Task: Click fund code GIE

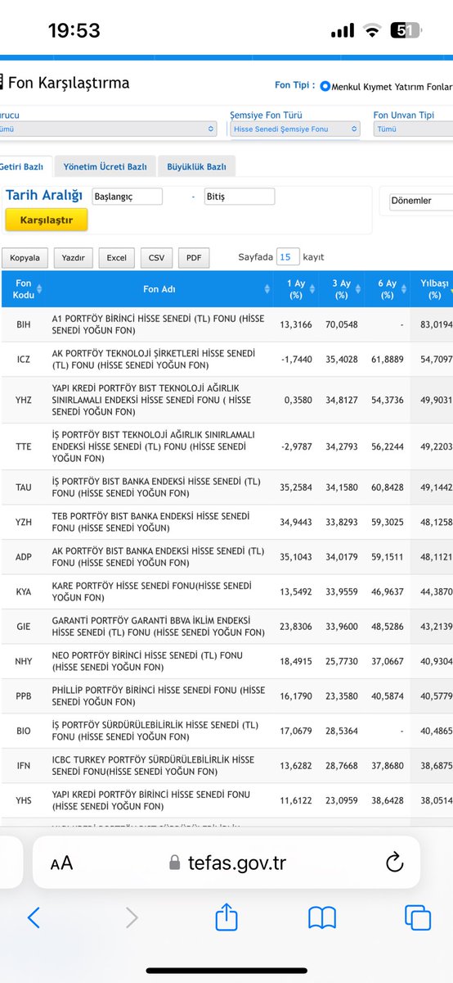Action: [x=24, y=626]
